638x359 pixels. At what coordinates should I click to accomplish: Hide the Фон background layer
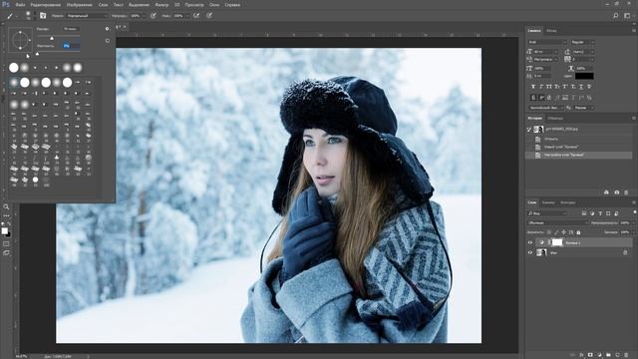(x=530, y=252)
